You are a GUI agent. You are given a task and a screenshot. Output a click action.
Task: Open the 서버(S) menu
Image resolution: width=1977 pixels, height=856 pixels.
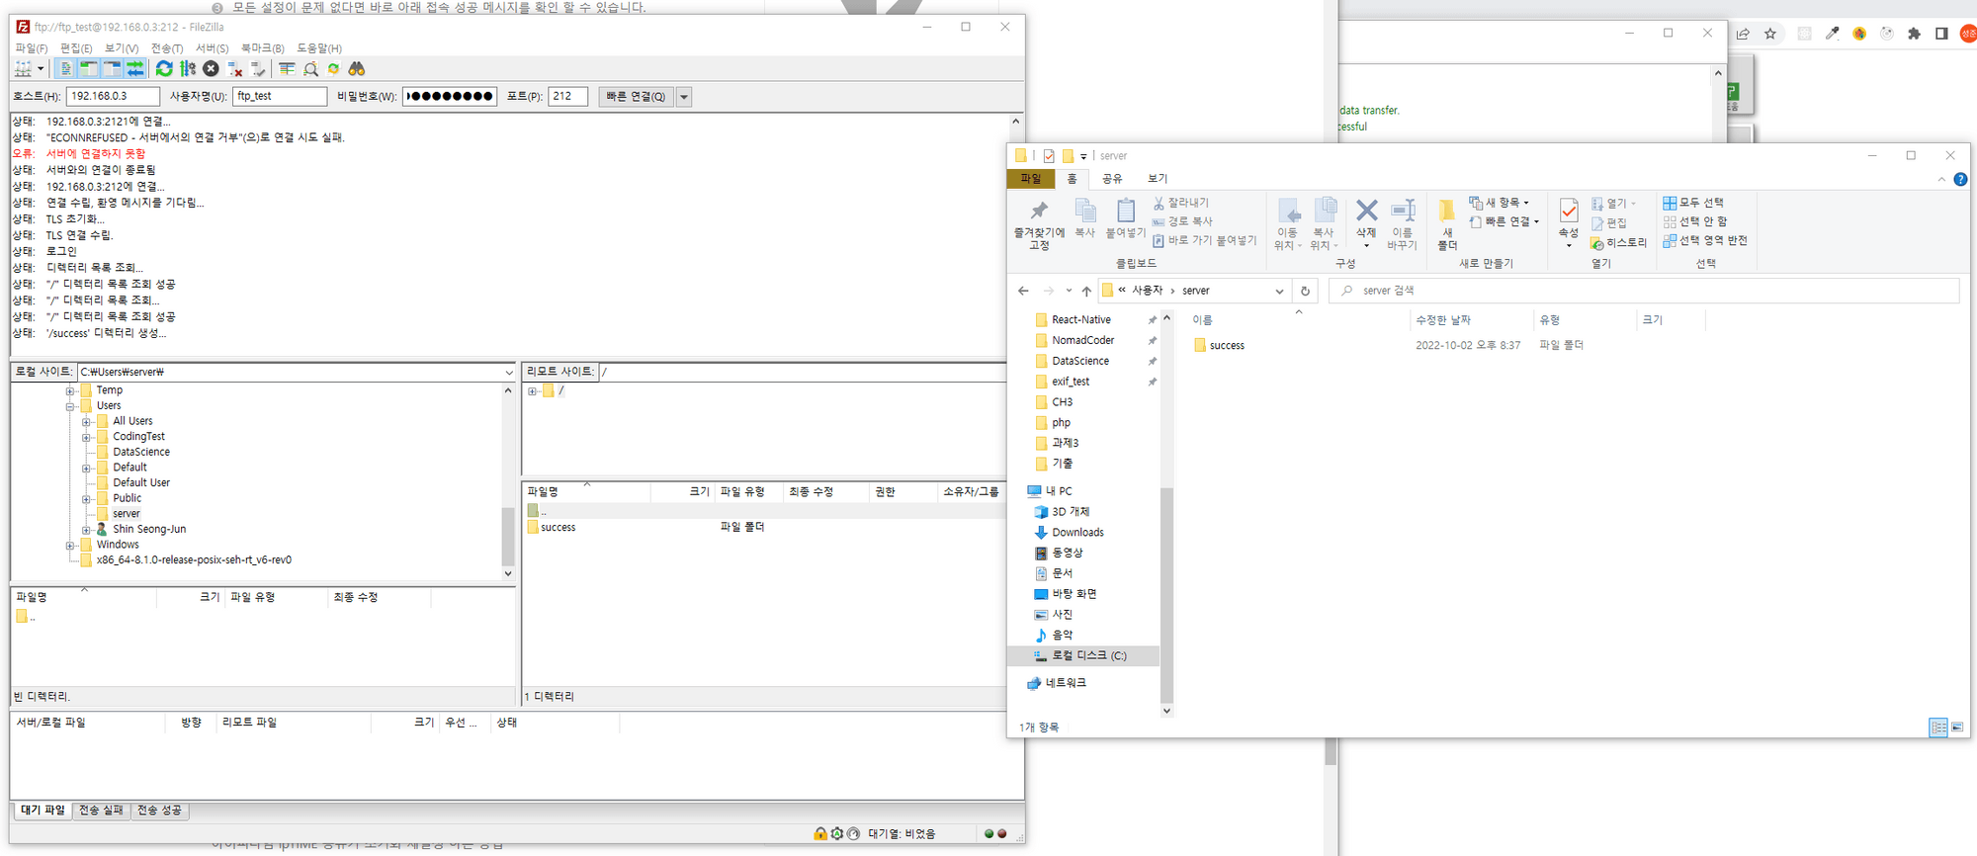[212, 48]
